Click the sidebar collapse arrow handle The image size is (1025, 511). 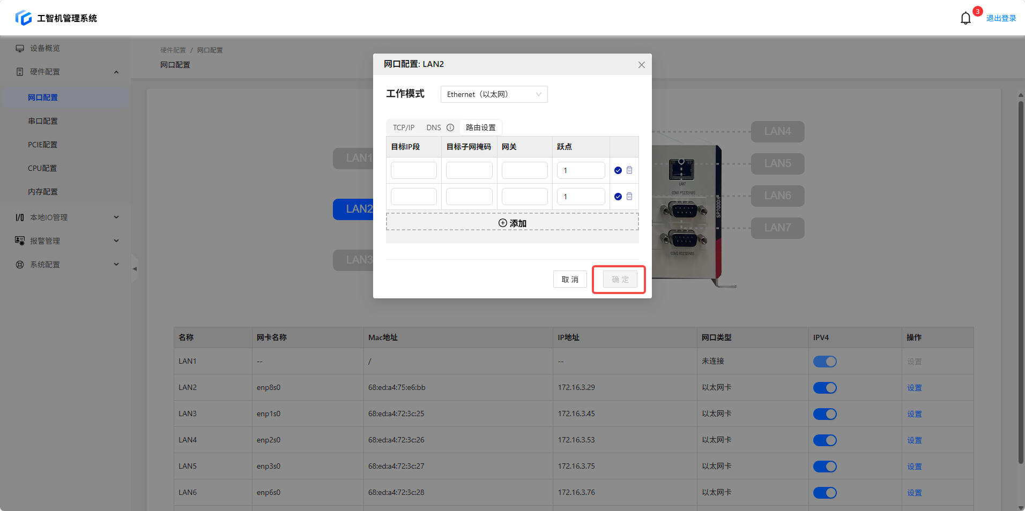pos(135,269)
